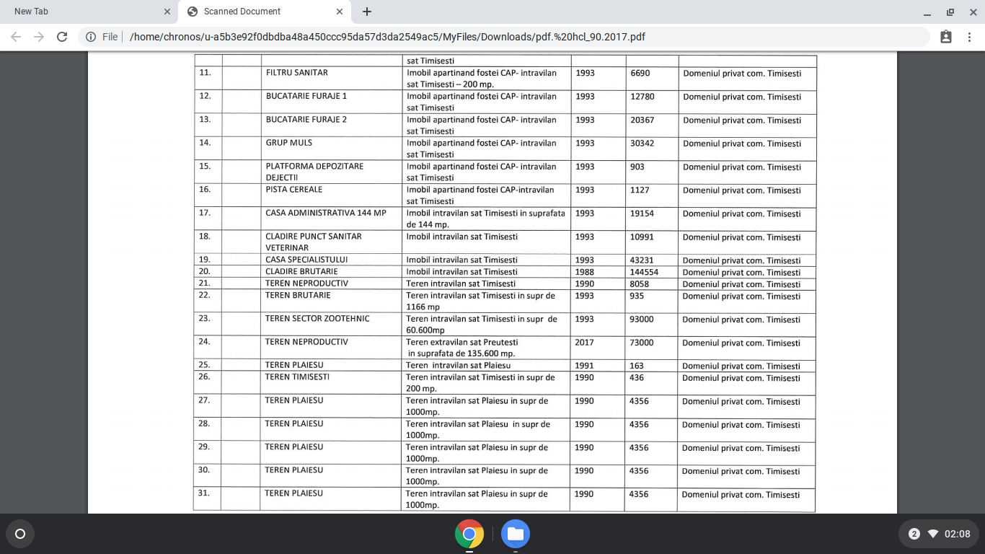This screenshot has height=554, width=985.
Task: Click the notification count badge
Action: 914,534
